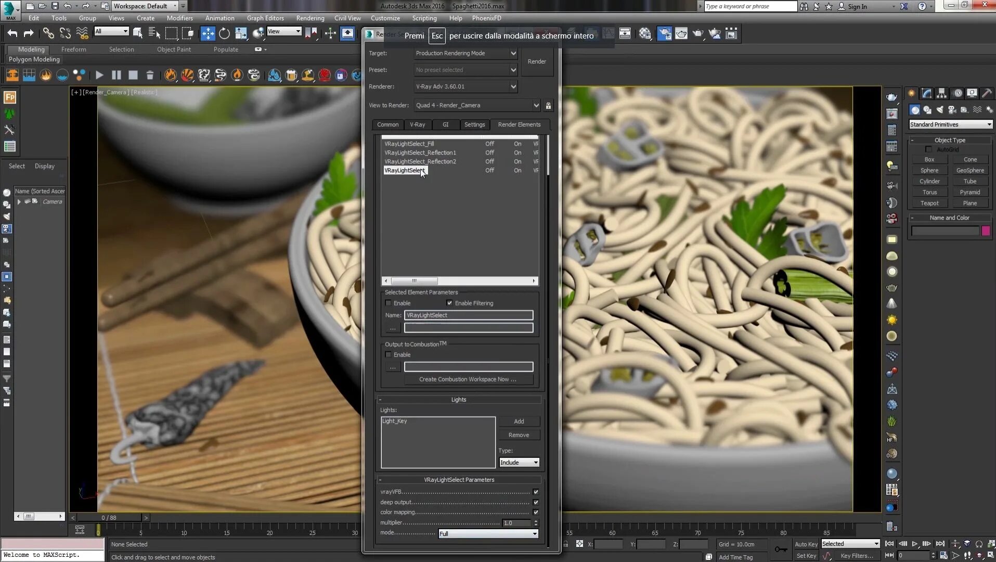Viewport: 996px width, 562px height.
Task: Click the element Name field VRayLightSelect
Action: (469, 315)
